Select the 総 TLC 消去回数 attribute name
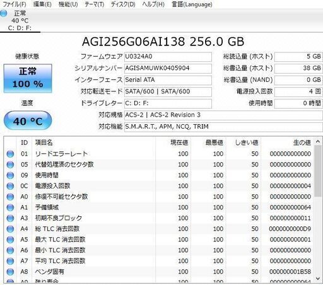323x285 pixels. (57, 229)
